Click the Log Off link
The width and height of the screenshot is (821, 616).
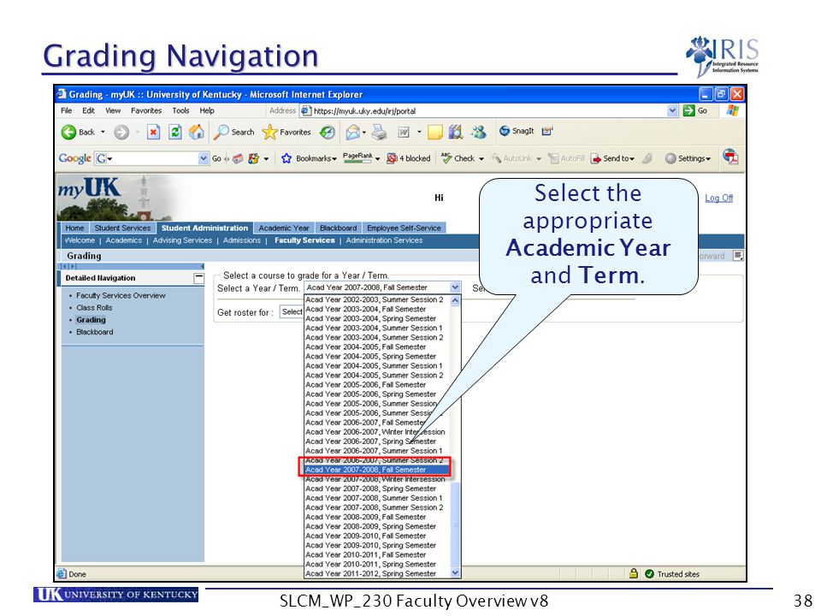pos(718,198)
